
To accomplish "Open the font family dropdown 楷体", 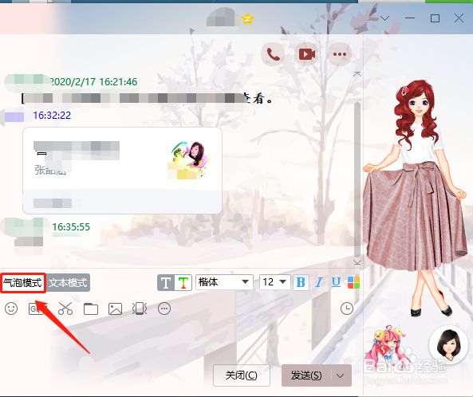I will 224,282.
